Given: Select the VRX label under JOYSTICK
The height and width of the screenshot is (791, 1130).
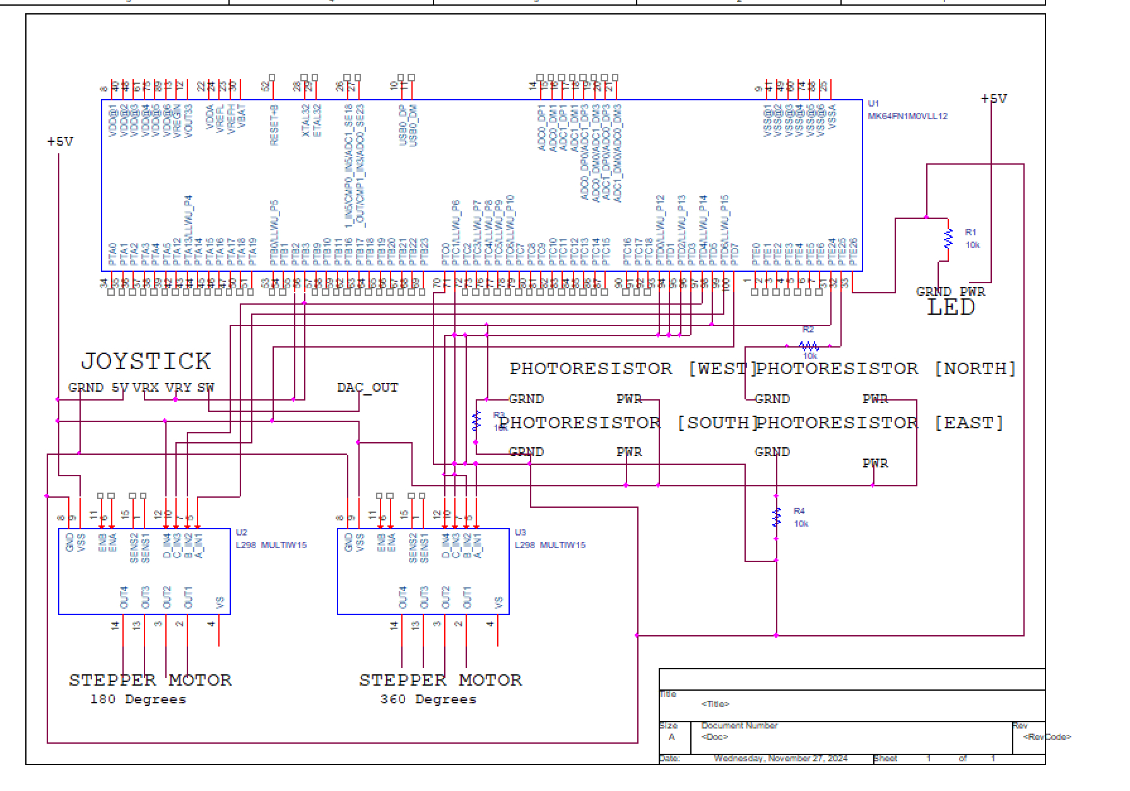Looking at the screenshot, I should [x=146, y=387].
